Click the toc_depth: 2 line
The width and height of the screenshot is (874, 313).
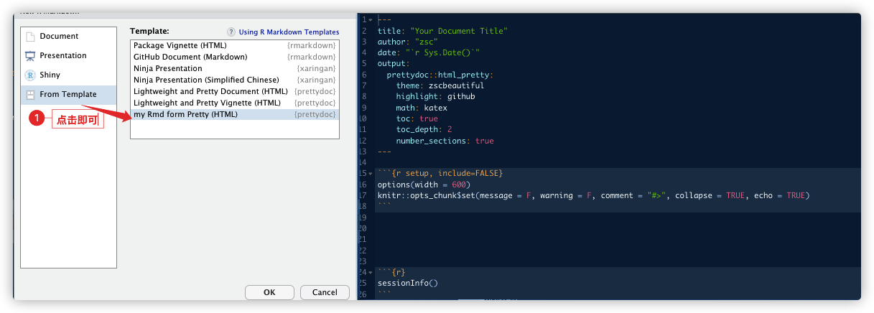click(x=424, y=129)
